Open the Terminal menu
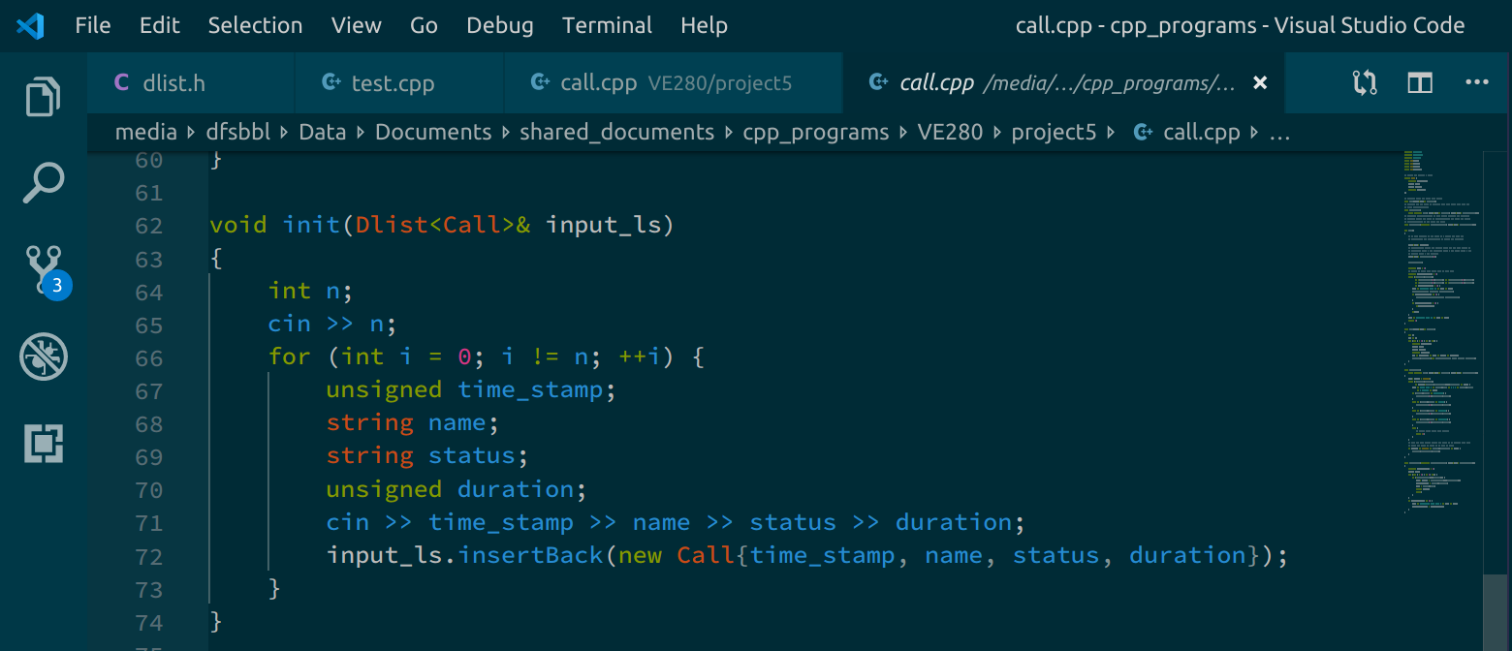This screenshot has height=651, width=1512. tap(607, 25)
